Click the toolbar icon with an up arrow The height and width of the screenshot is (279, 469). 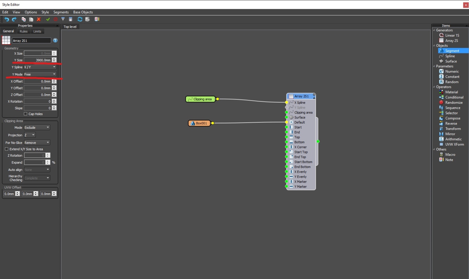63,20
